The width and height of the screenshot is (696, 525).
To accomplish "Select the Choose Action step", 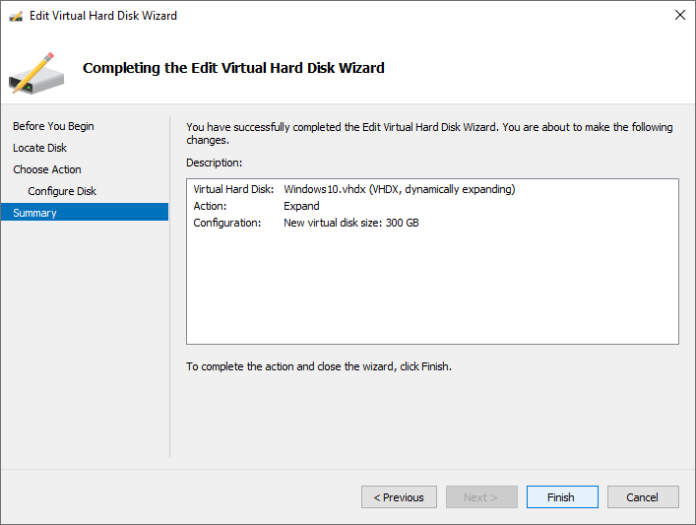I will coord(47,169).
